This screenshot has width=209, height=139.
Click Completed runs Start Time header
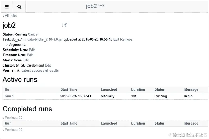click(69, 123)
